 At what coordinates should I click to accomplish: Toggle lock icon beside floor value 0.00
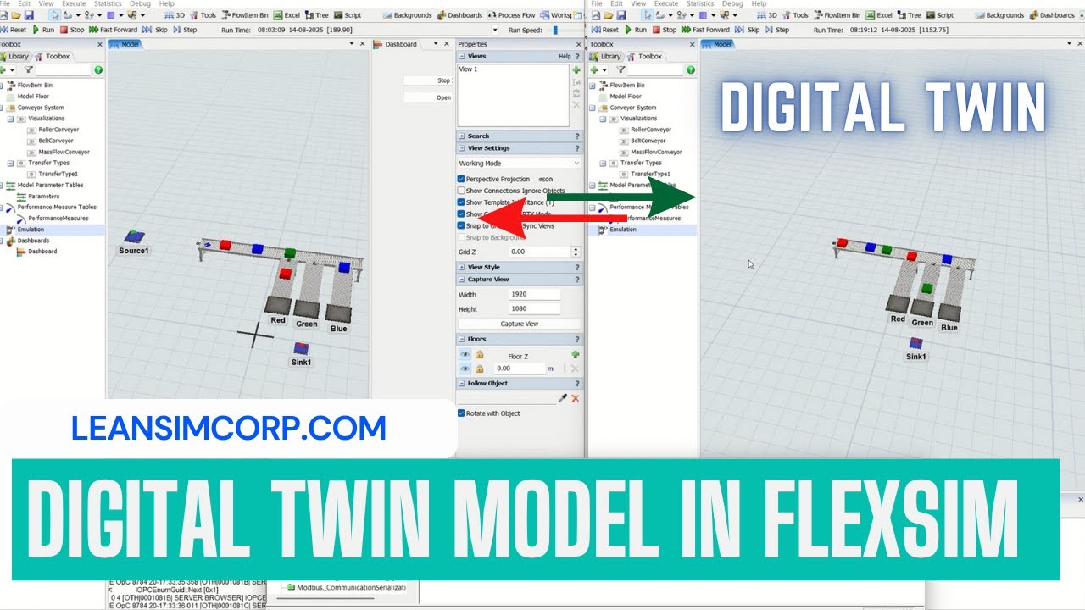479,369
